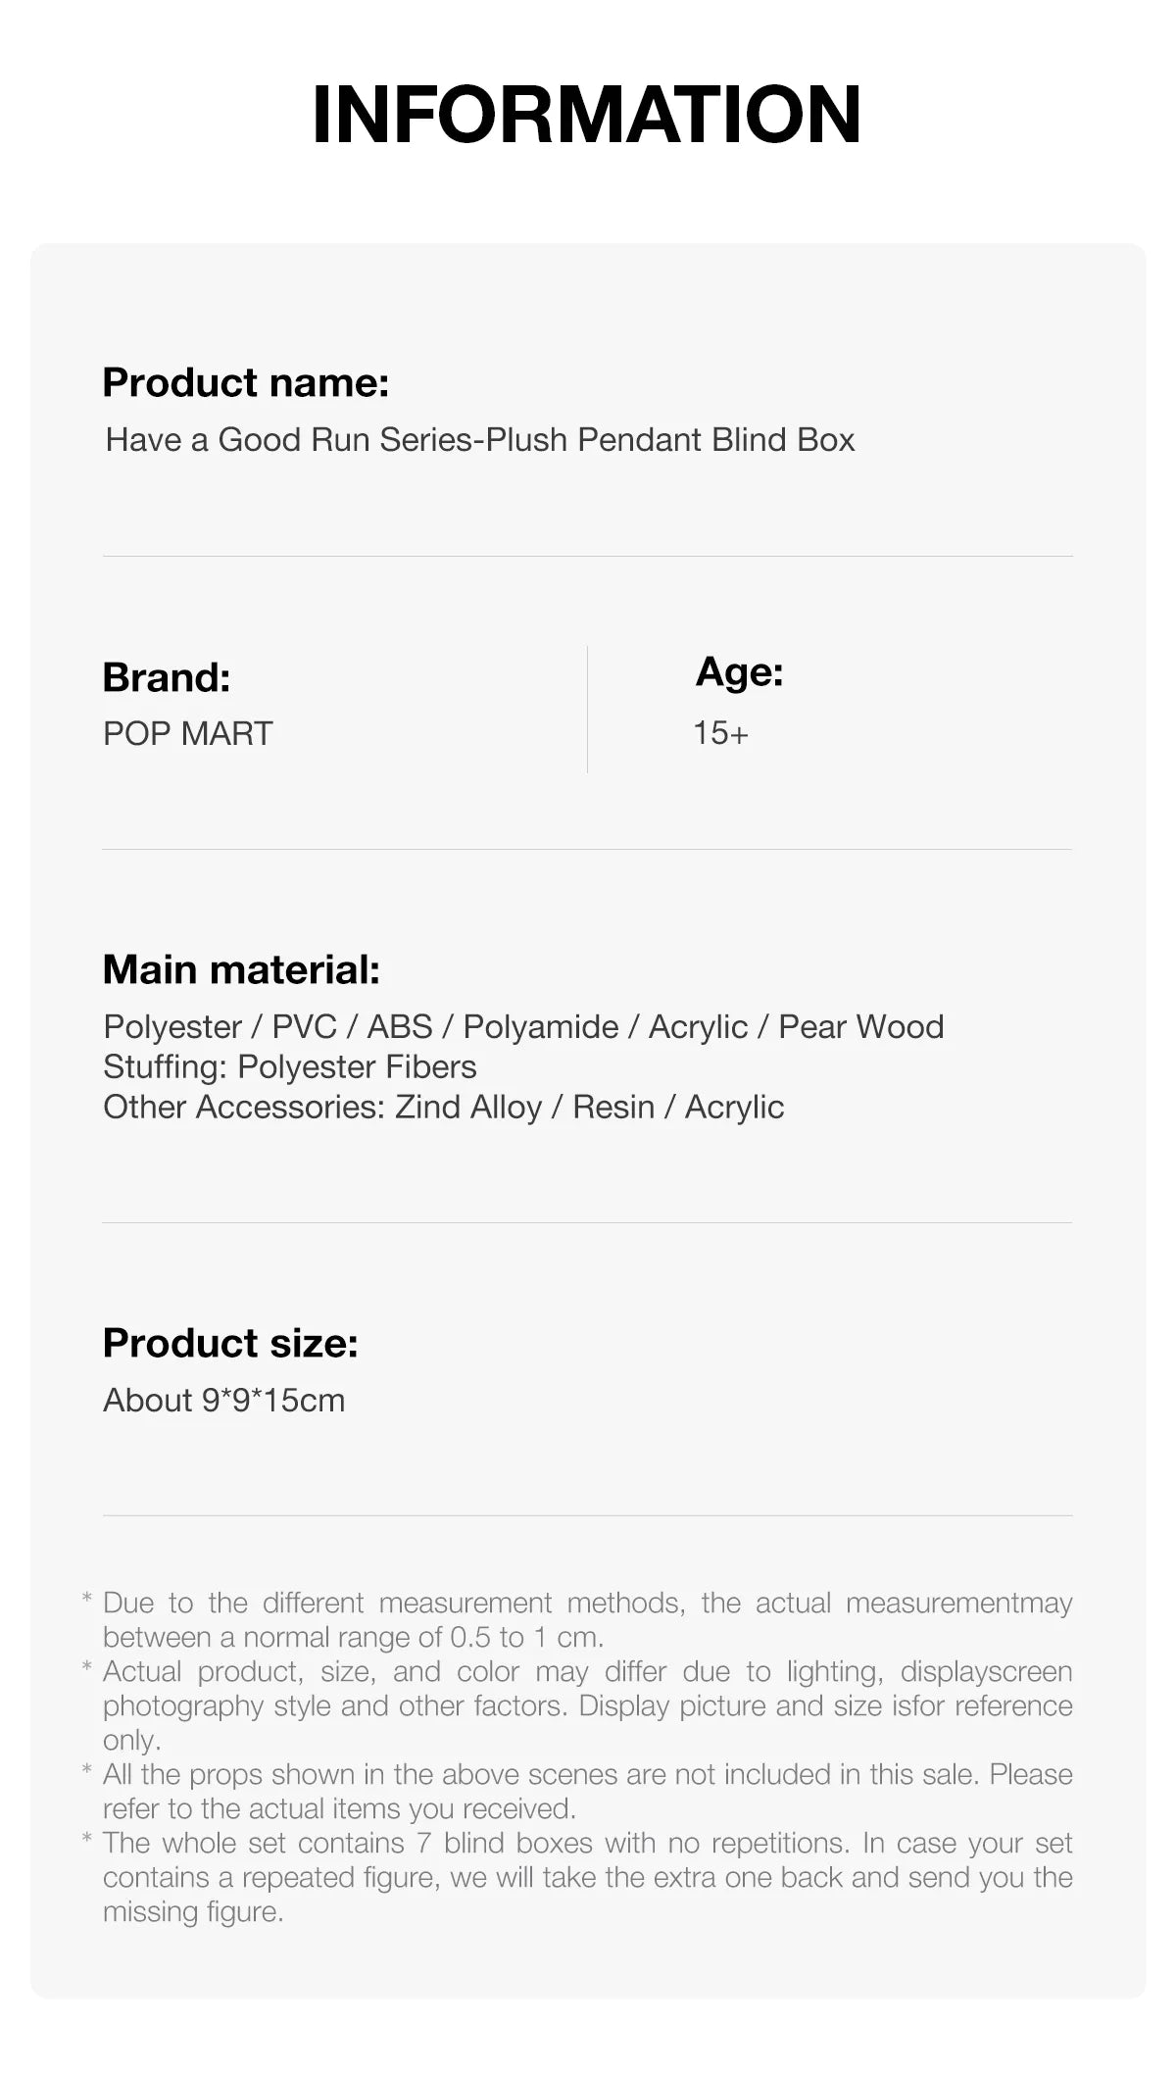The image size is (1176, 2074).
Task: Click the 15+ age value
Action: 720,733
